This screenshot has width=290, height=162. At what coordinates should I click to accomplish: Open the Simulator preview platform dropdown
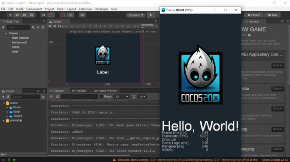coord(136,15)
